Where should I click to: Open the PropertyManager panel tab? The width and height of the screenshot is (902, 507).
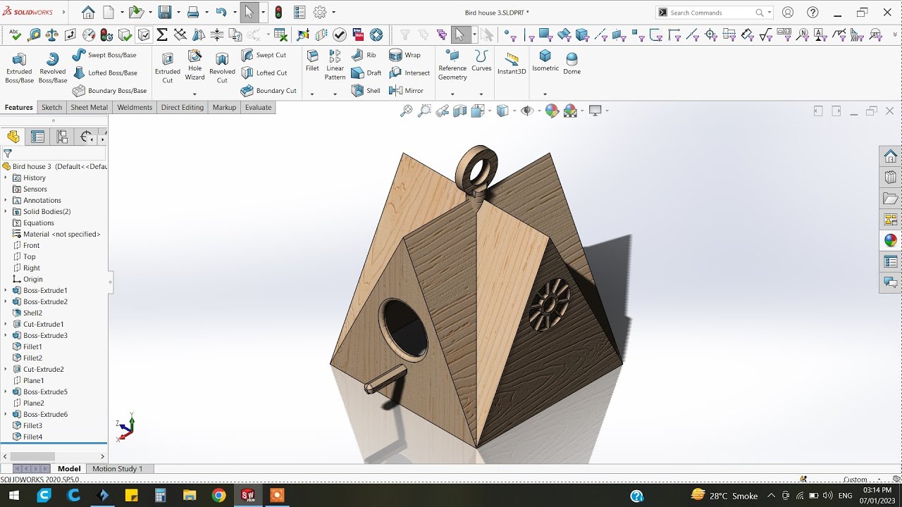coord(37,137)
